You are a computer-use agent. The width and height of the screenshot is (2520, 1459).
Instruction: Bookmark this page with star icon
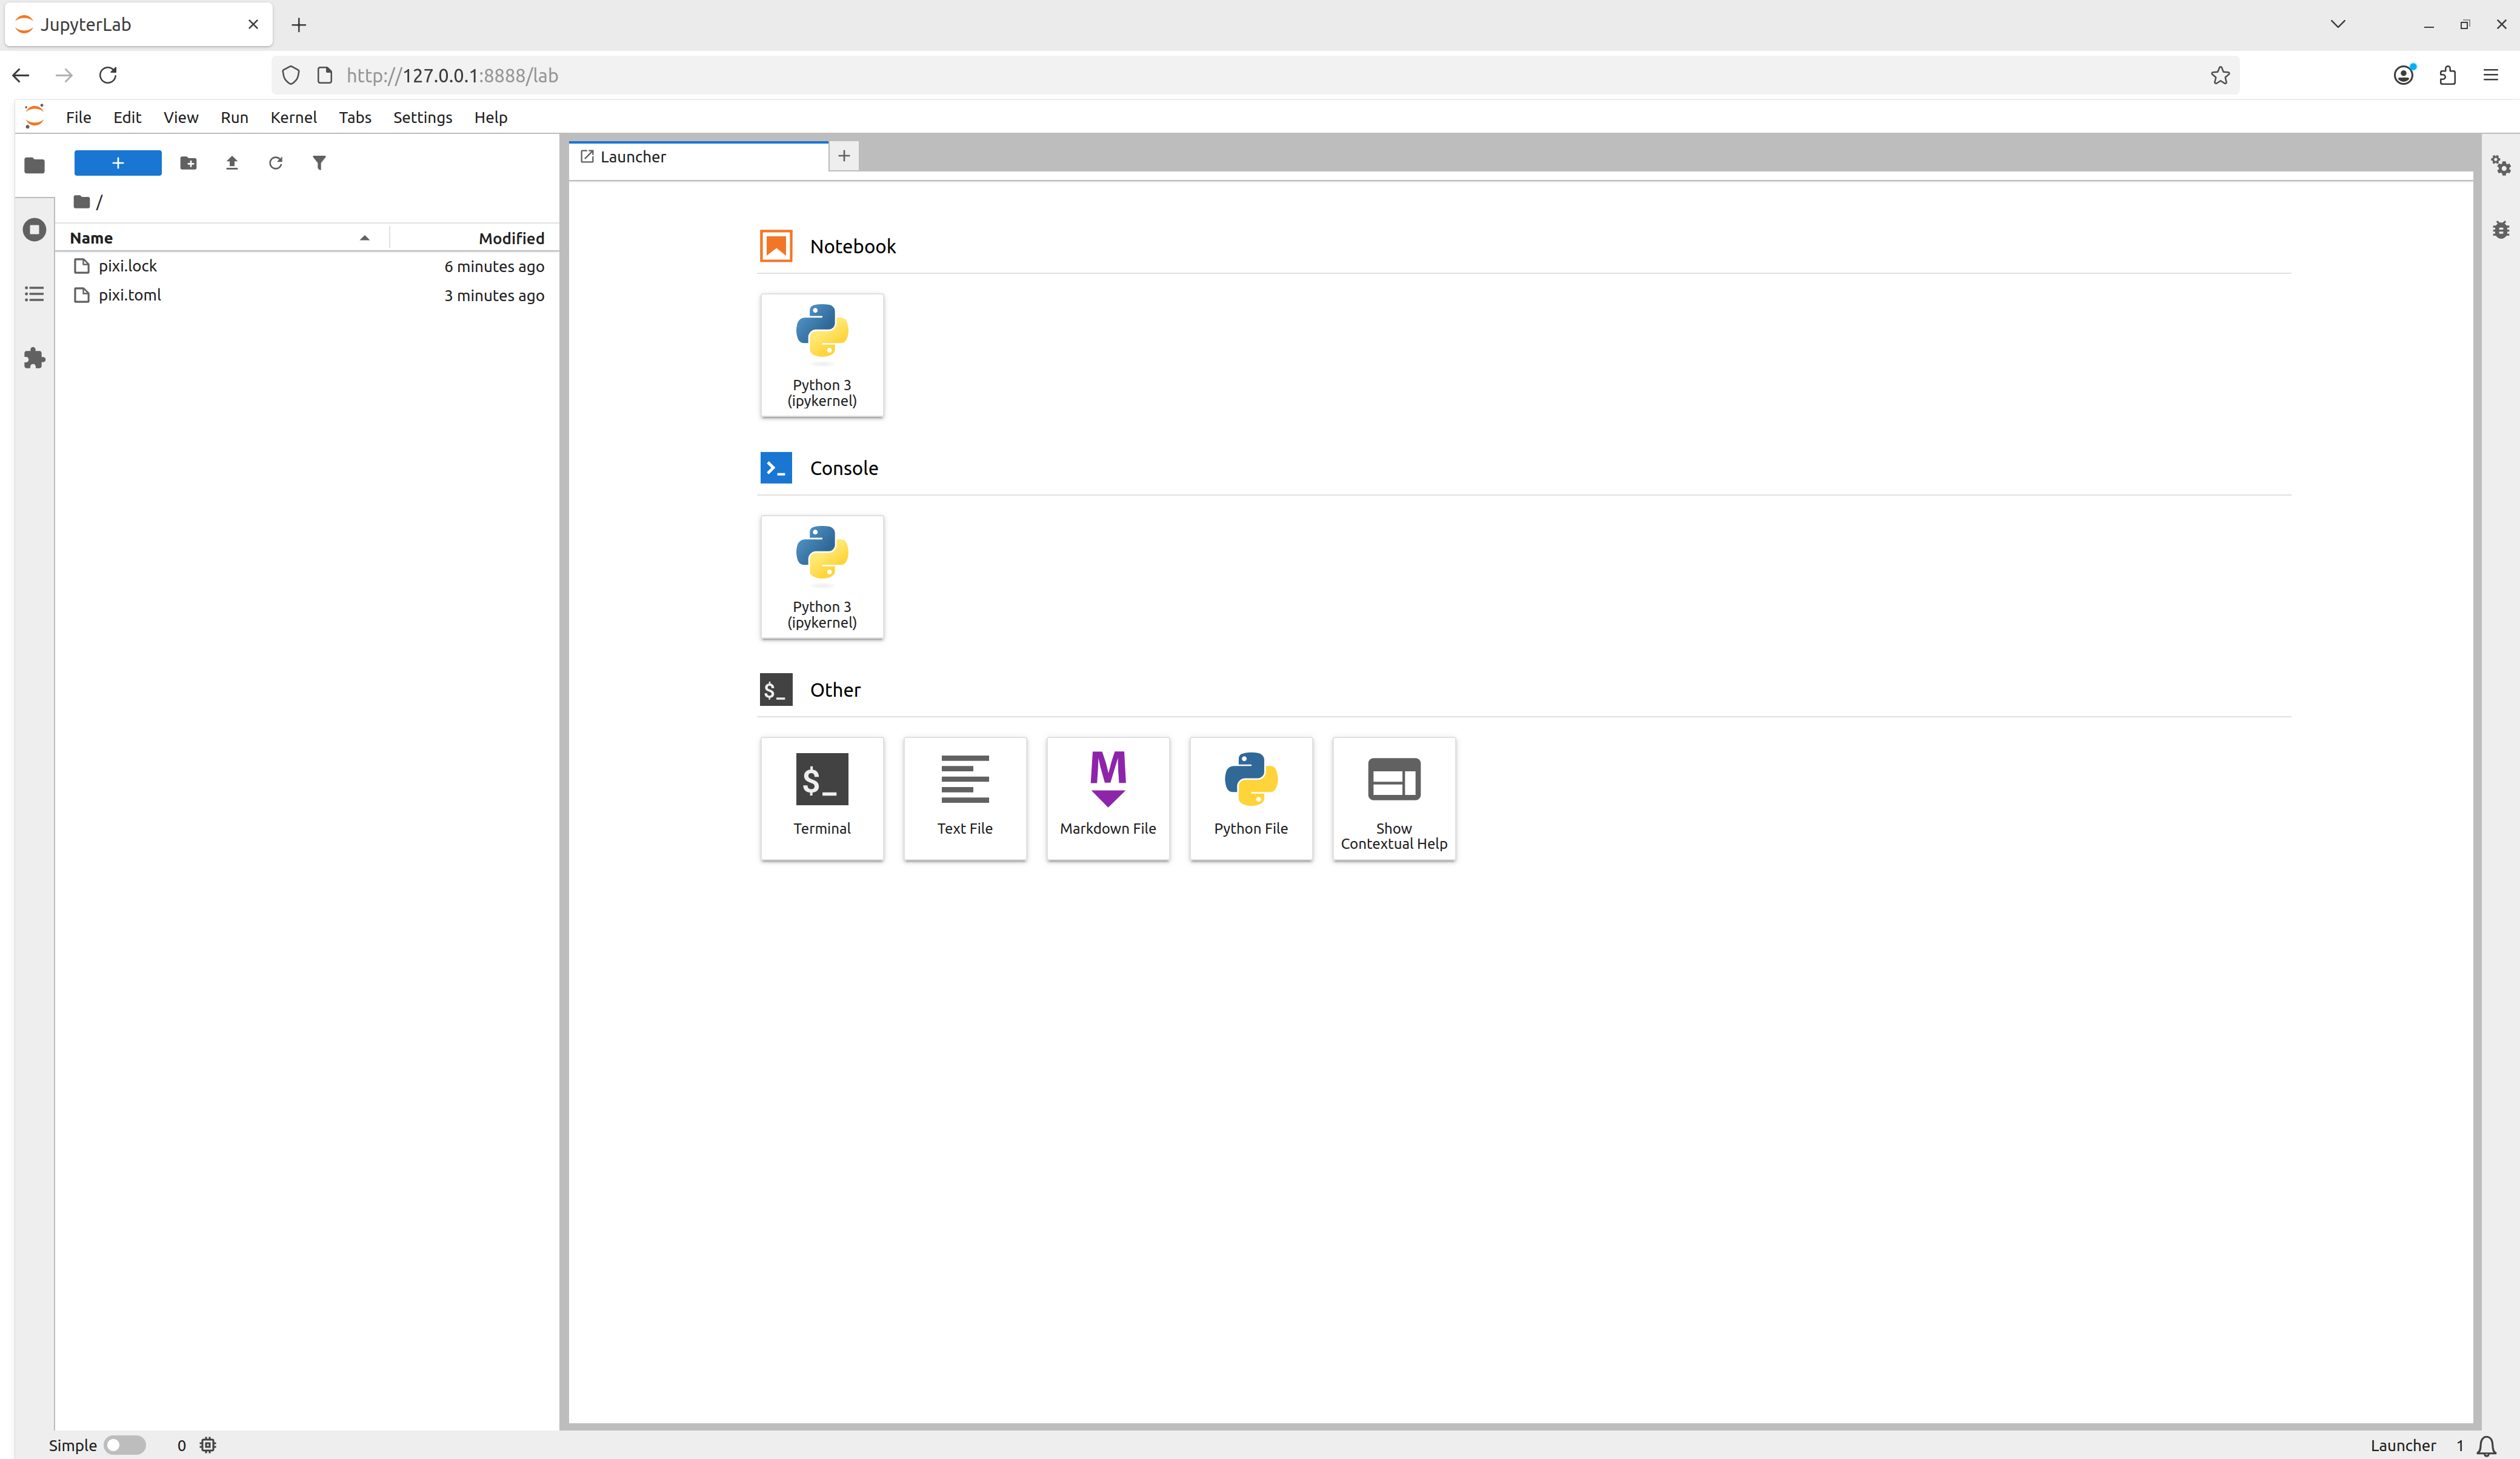tap(2220, 75)
